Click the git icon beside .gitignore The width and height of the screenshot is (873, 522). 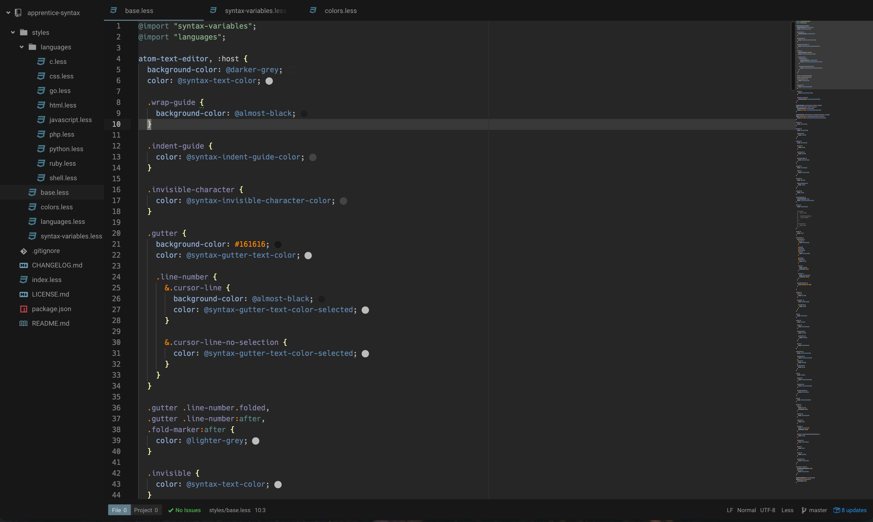point(24,251)
